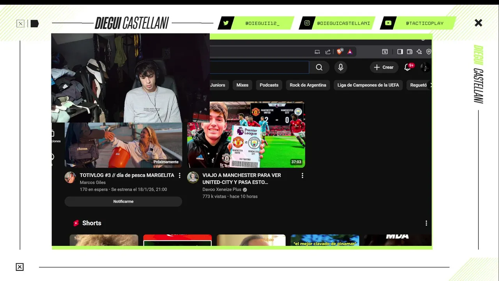This screenshot has height=281, width=499.
Task: Click the black tag icon at top left
Action: (x=35, y=24)
